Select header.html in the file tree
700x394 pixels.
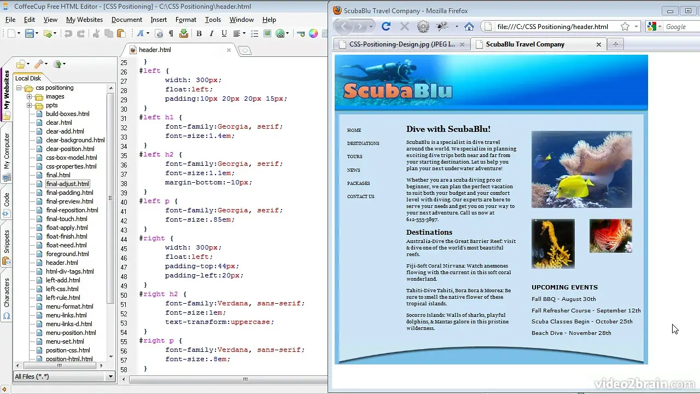62,263
